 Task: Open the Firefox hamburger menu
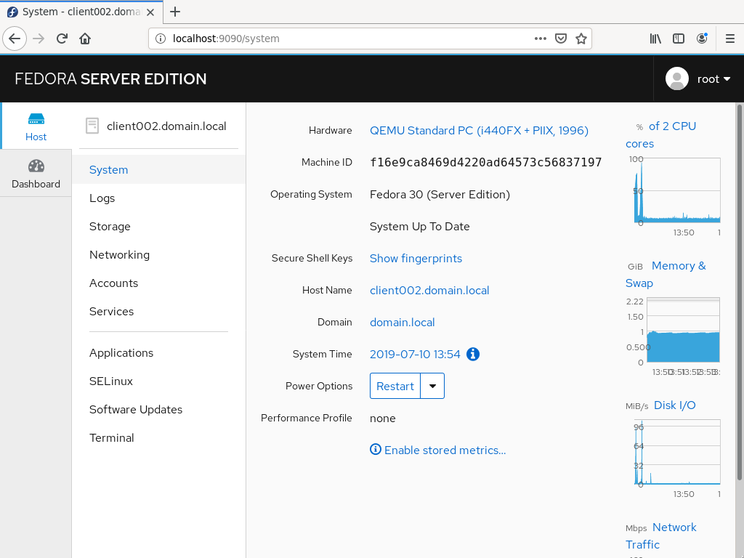coord(730,39)
